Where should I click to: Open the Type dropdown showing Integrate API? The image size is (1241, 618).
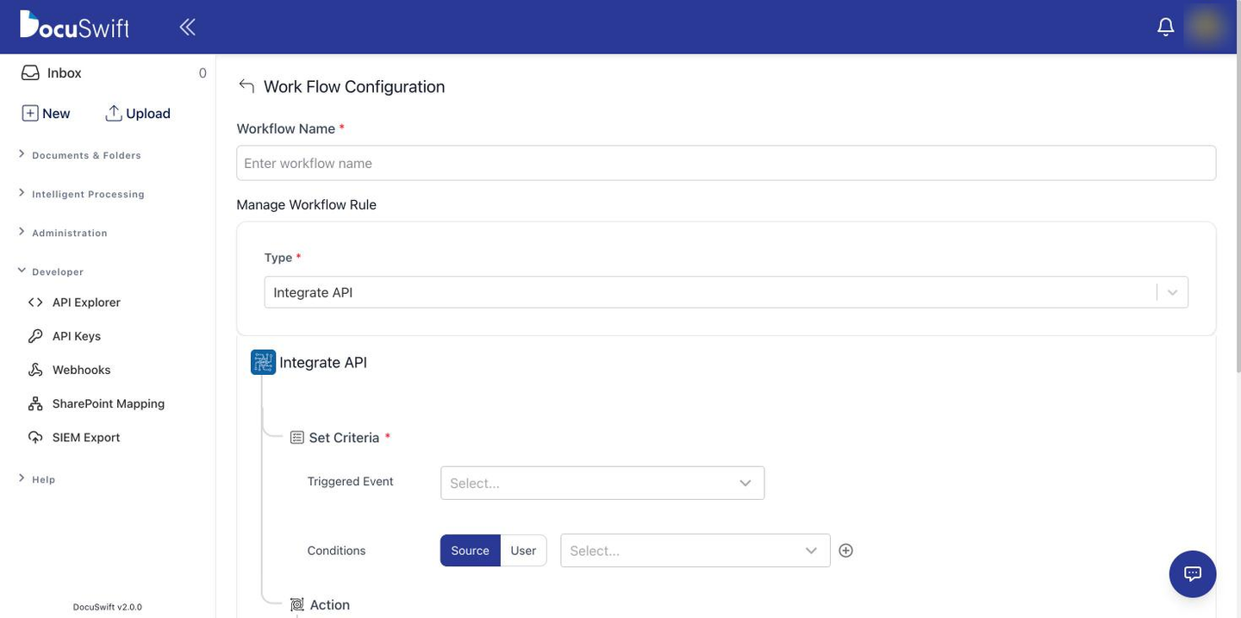[x=727, y=292]
